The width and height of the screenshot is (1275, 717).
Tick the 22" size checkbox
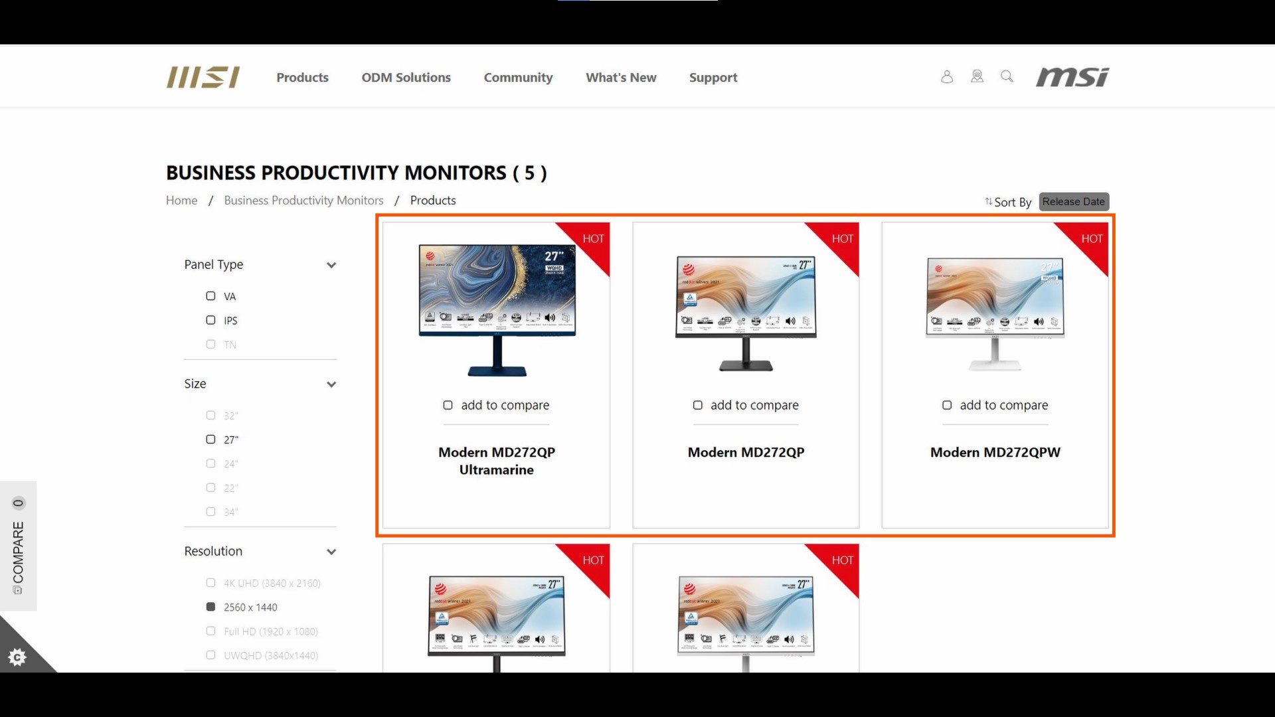click(x=211, y=487)
